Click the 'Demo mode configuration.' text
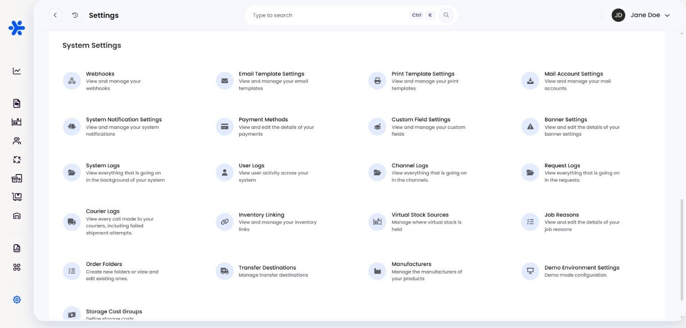The image size is (686, 328). (576, 275)
